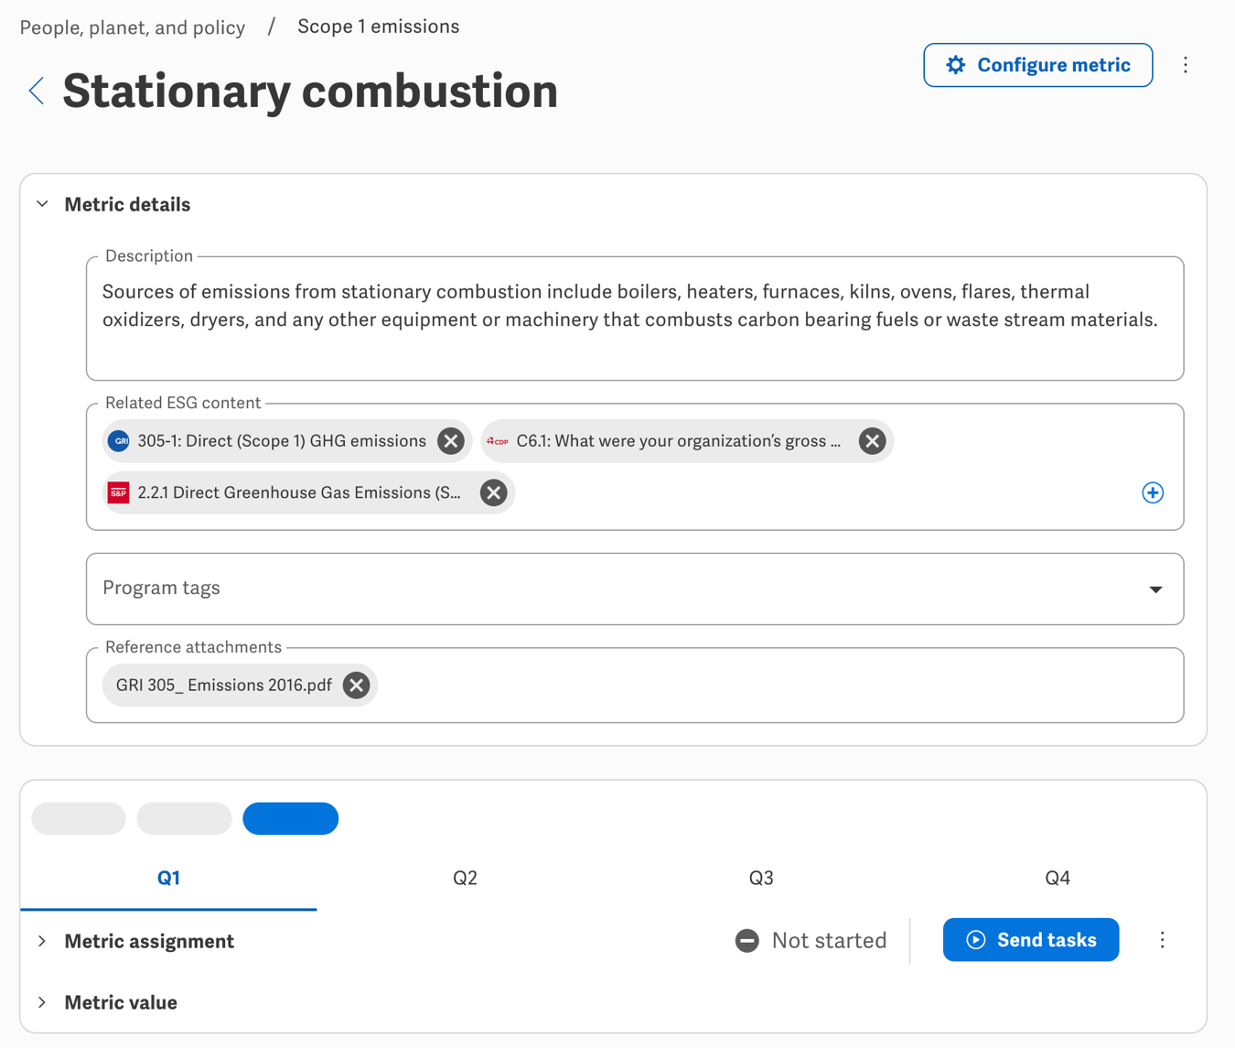1235x1048 pixels.
Task: Switch to the Q3 tab
Action: [760, 878]
